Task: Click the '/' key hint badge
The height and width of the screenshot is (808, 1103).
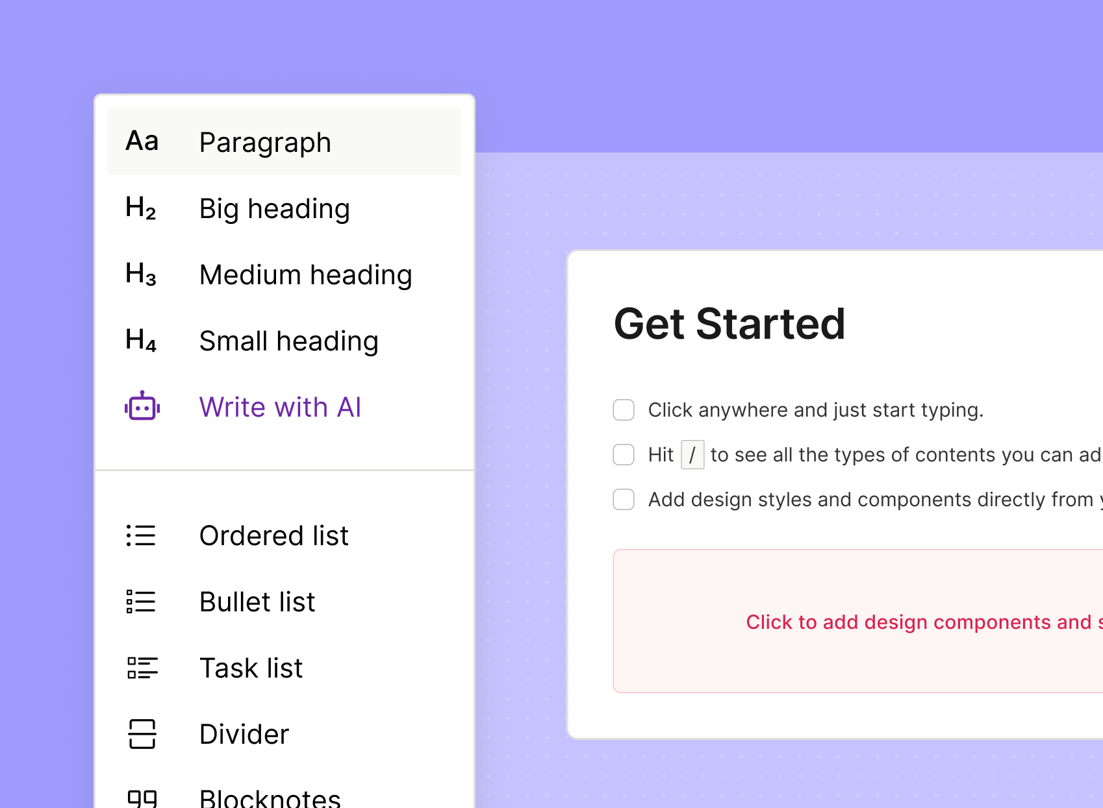Action: [x=692, y=454]
